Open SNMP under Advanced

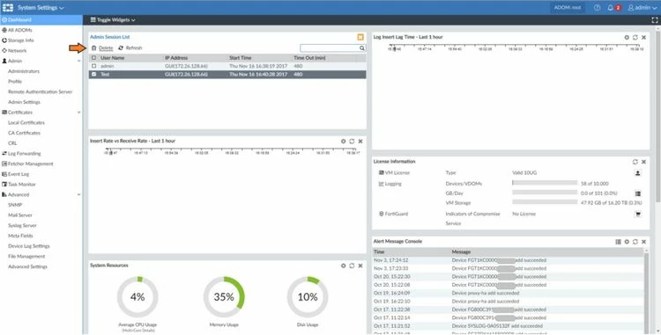pyautogui.click(x=15, y=205)
